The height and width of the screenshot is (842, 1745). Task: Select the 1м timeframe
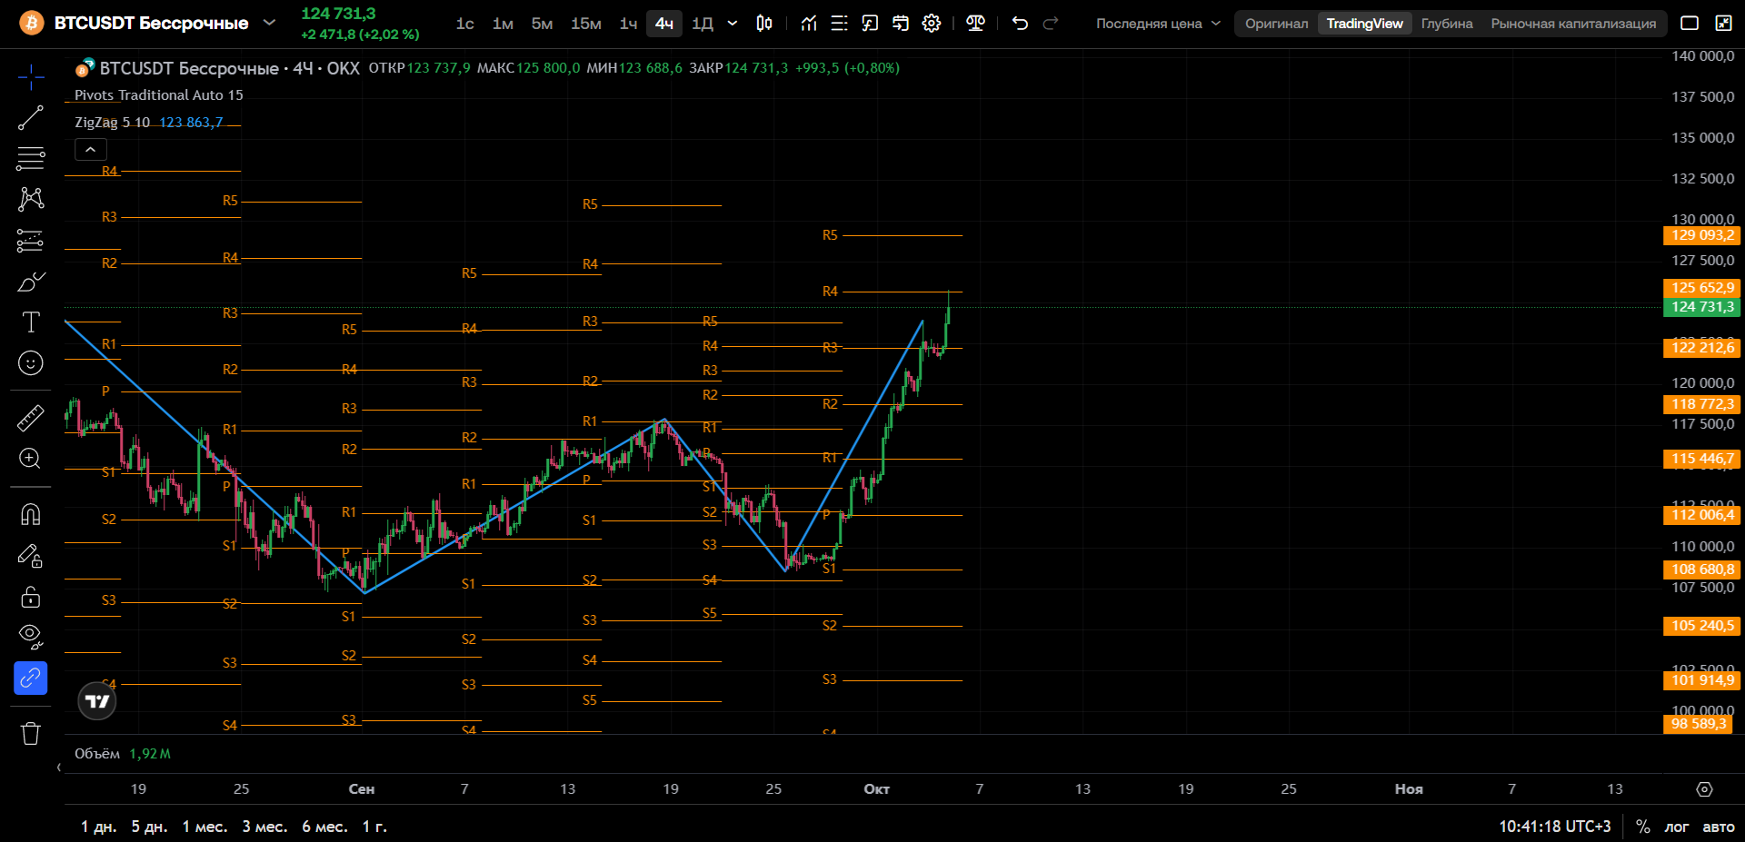(x=503, y=24)
